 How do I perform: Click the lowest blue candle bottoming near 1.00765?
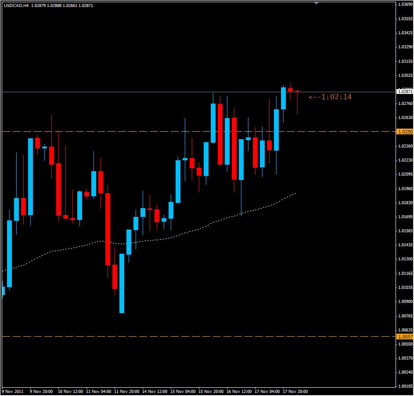tap(122, 283)
